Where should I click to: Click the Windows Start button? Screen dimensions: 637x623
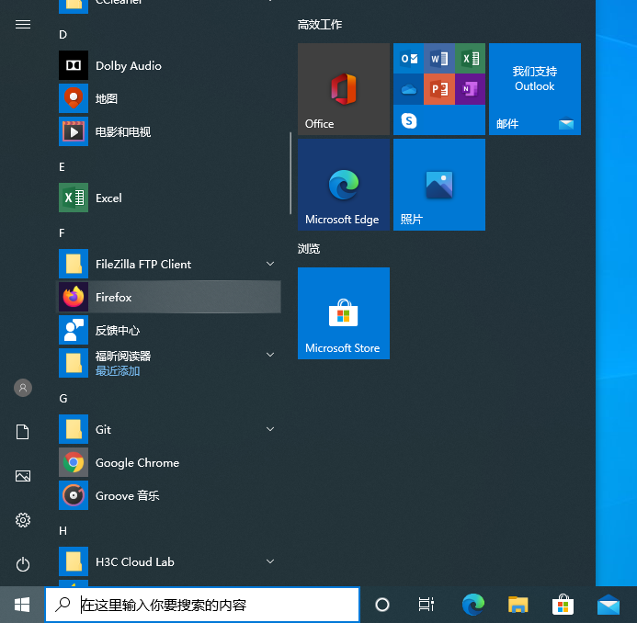22,605
